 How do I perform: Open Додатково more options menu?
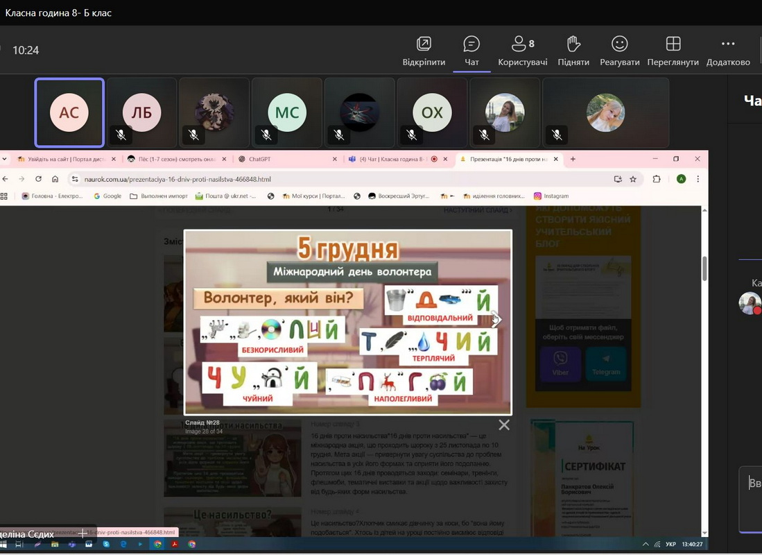tap(727, 51)
